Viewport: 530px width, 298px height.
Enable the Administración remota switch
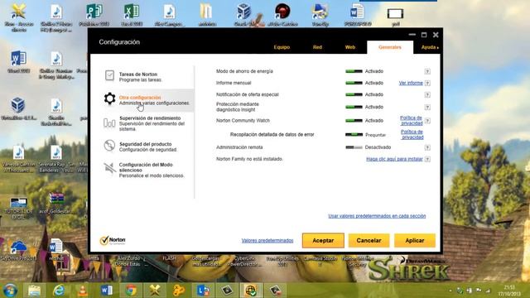click(354, 147)
